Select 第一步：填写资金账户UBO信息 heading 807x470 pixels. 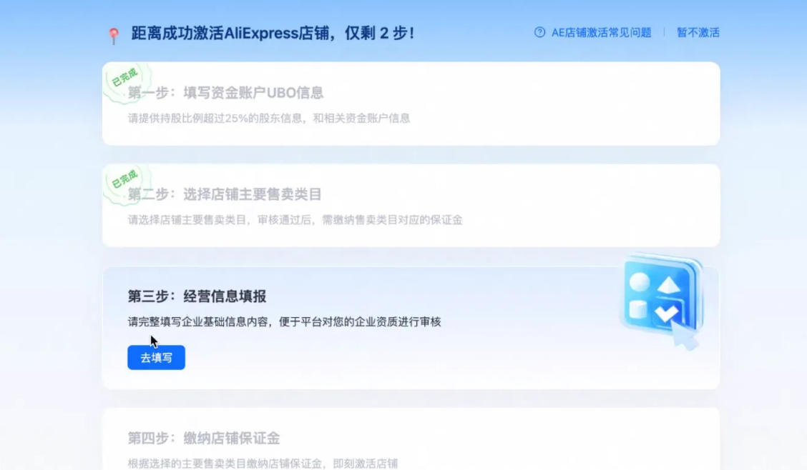(x=225, y=93)
